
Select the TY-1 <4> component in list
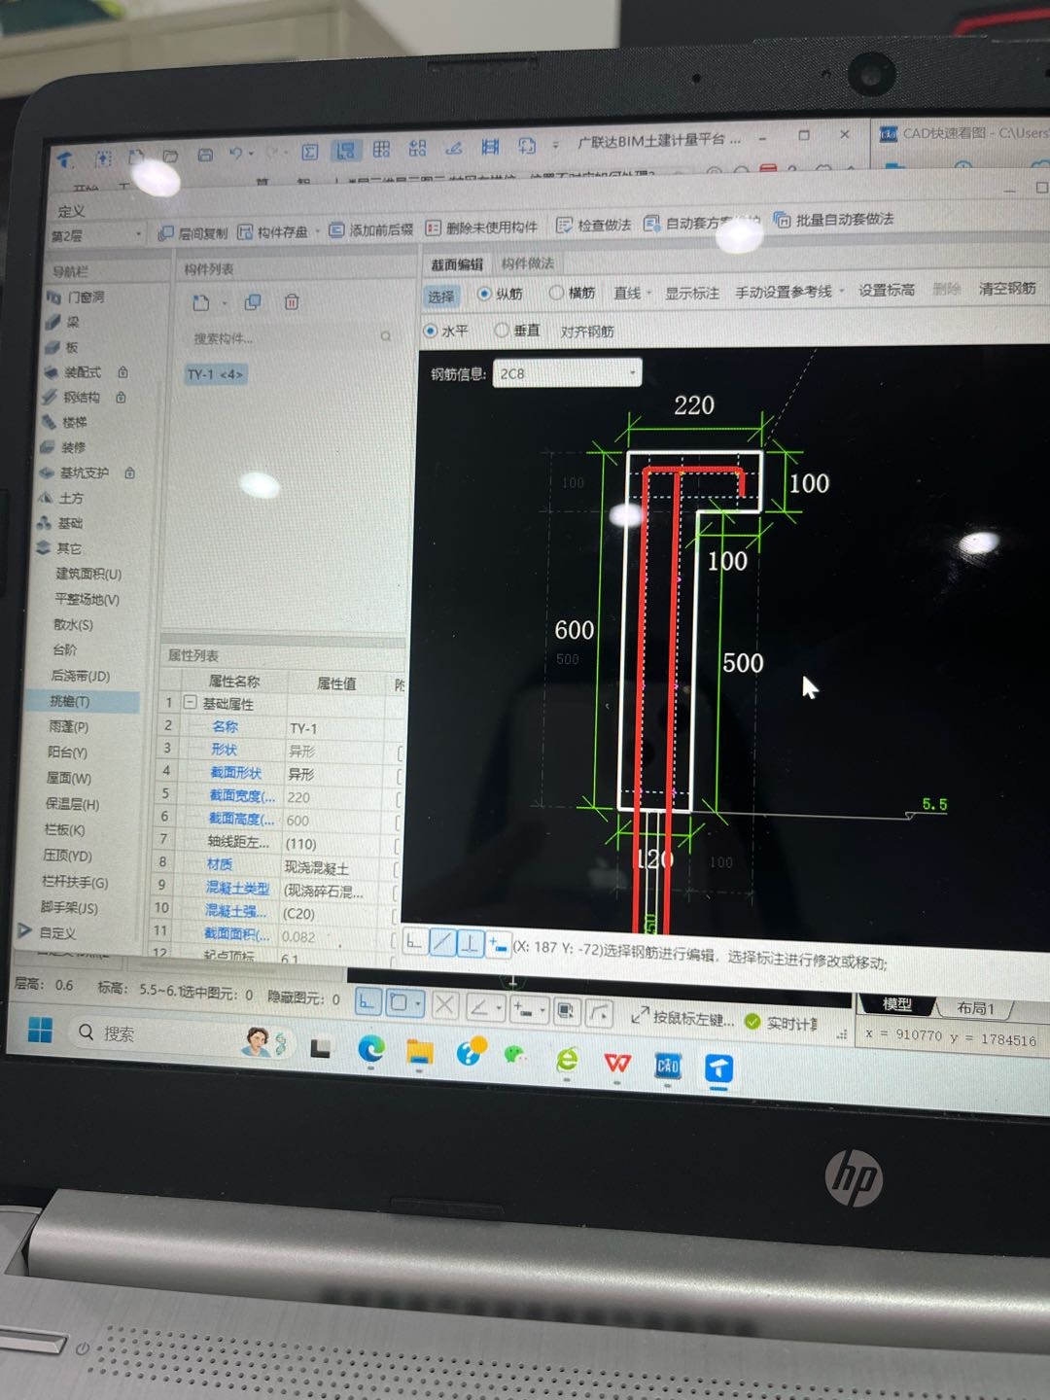tap(216, 374)
